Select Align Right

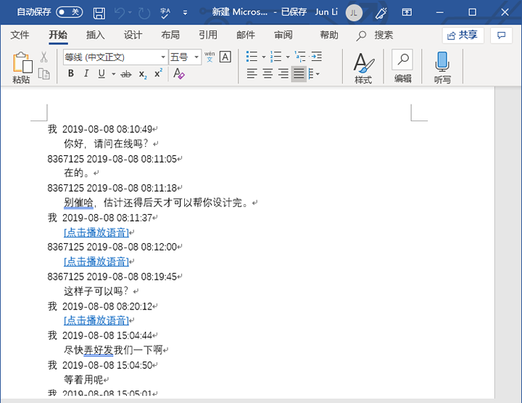pos(283,73)
